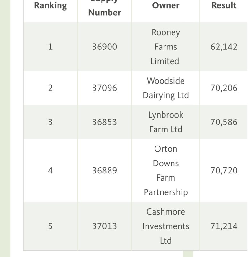Click result value 70,586
Image resolution: width=248 pixels, height=257 pixels.
(224, 122)
